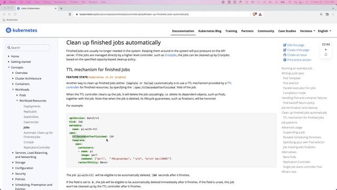The width and height of the screenshot is (337, 190).
Task: Expand the Storage tree arrow
Action: pyautogui.click(x=13, y=163)
